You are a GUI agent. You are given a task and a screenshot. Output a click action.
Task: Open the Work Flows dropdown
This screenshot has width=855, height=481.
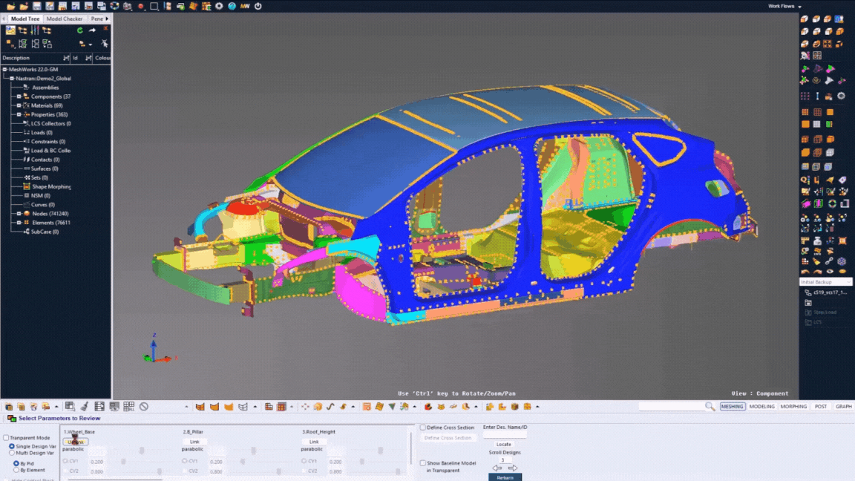pyautogui.click(x=784, y=6)
